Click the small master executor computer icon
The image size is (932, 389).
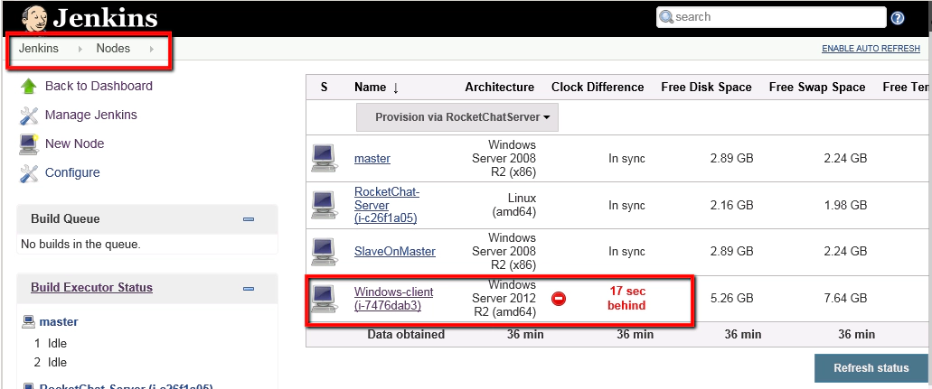(28, 322)
